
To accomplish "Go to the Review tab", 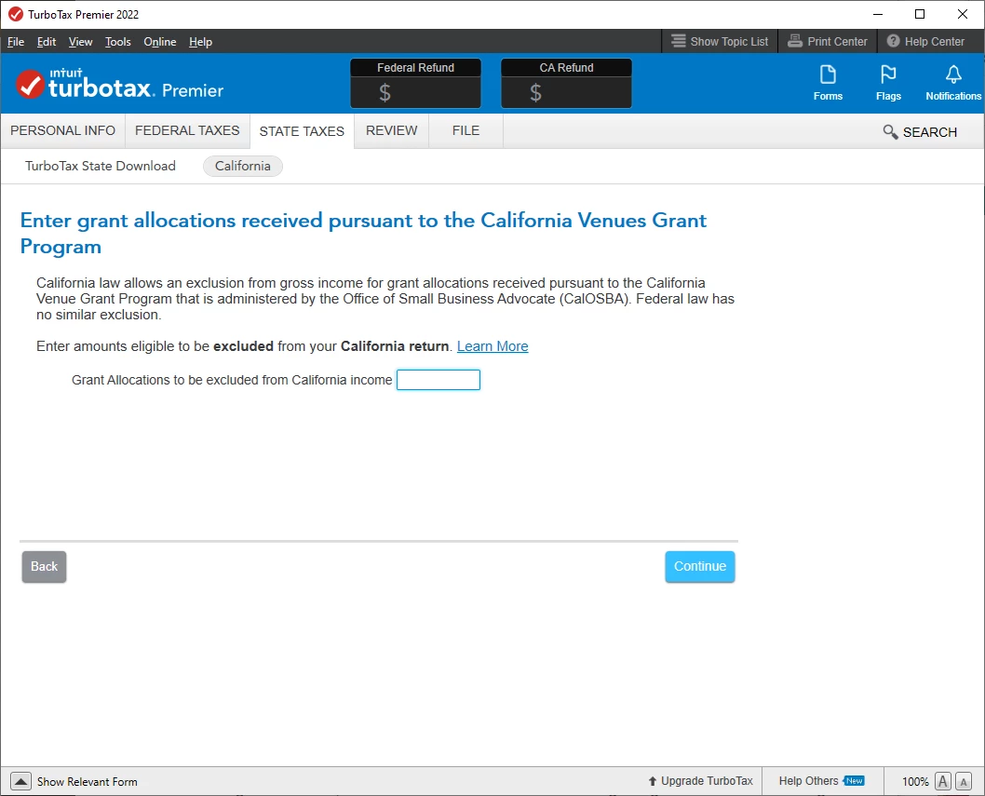I will [x=391, y=130].
